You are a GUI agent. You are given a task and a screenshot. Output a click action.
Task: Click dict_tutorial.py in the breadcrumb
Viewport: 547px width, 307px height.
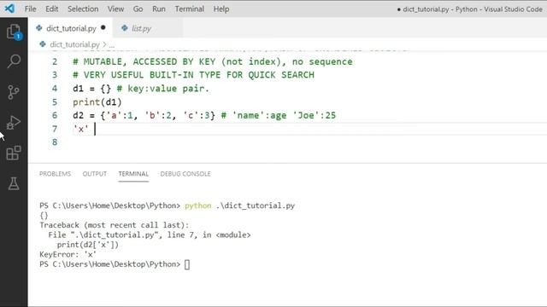click(74, 44)
